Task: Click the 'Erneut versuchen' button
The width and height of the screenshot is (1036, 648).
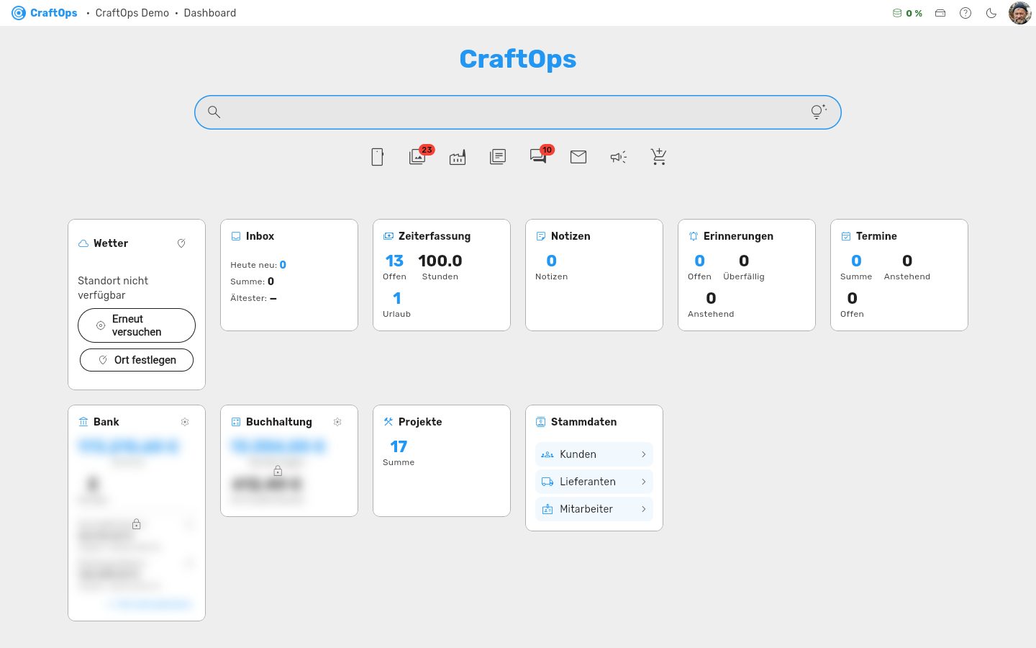Action: [x=137, y=325]
